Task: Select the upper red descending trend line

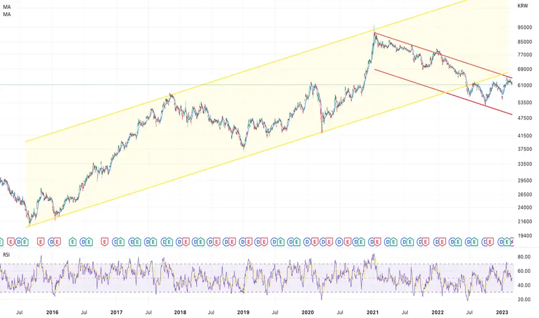Action: (444, 56)
